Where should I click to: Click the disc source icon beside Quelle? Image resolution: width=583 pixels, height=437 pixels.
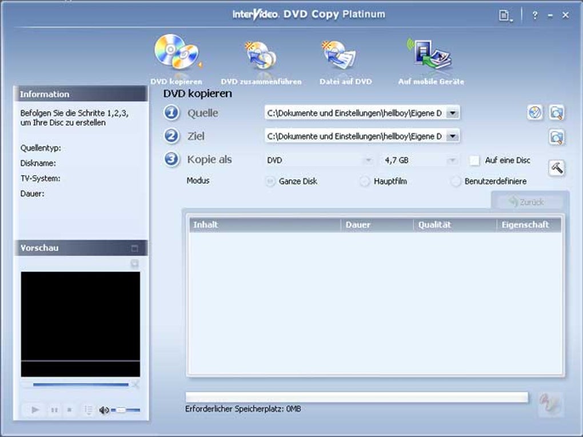click(534, 113)
